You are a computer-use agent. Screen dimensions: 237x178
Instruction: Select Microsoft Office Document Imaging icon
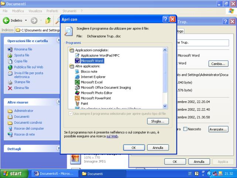tap(77, 88)
